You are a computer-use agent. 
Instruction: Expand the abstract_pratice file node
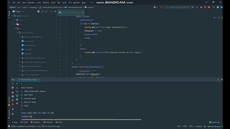(20, 37)
